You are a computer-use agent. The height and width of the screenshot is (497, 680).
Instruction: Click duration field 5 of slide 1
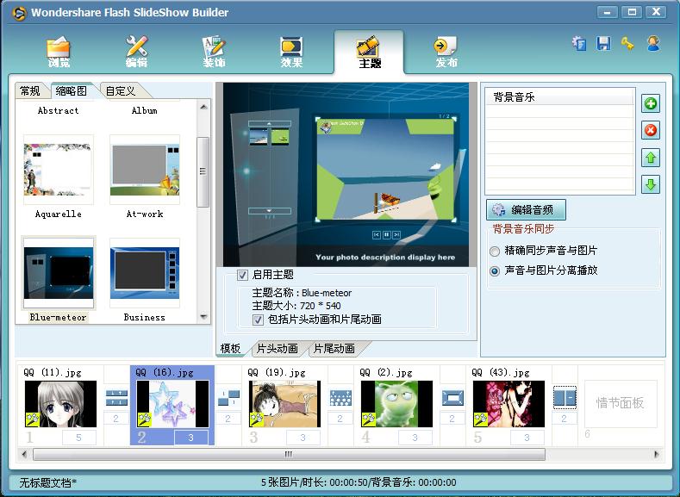coord(79,438)
